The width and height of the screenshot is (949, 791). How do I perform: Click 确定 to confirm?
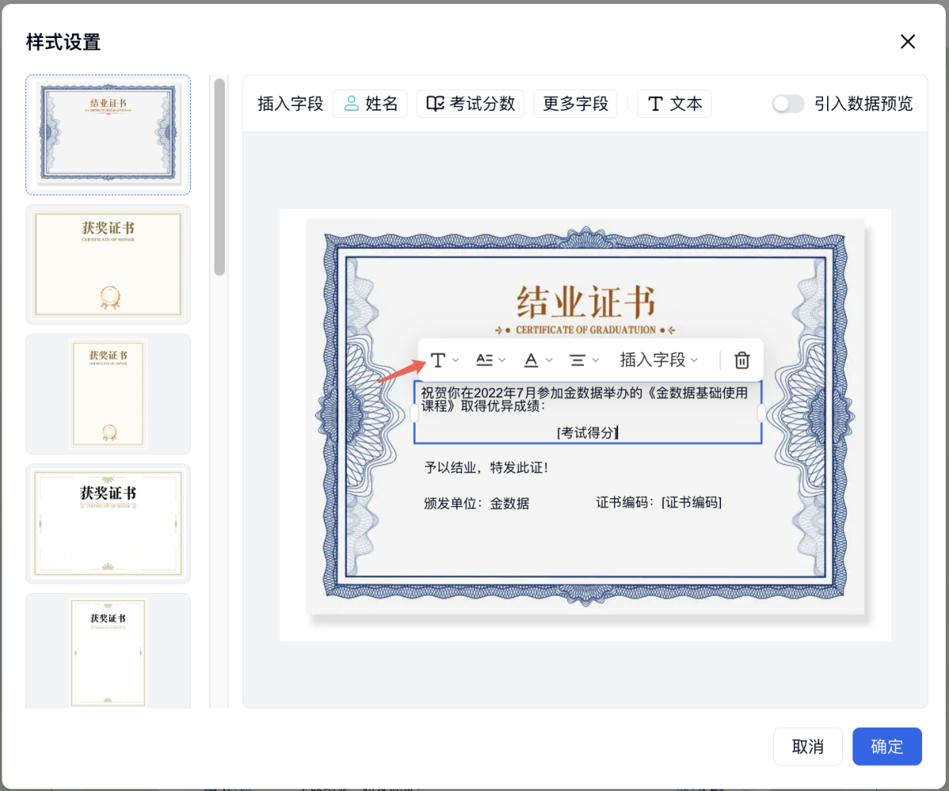[886, 747]
